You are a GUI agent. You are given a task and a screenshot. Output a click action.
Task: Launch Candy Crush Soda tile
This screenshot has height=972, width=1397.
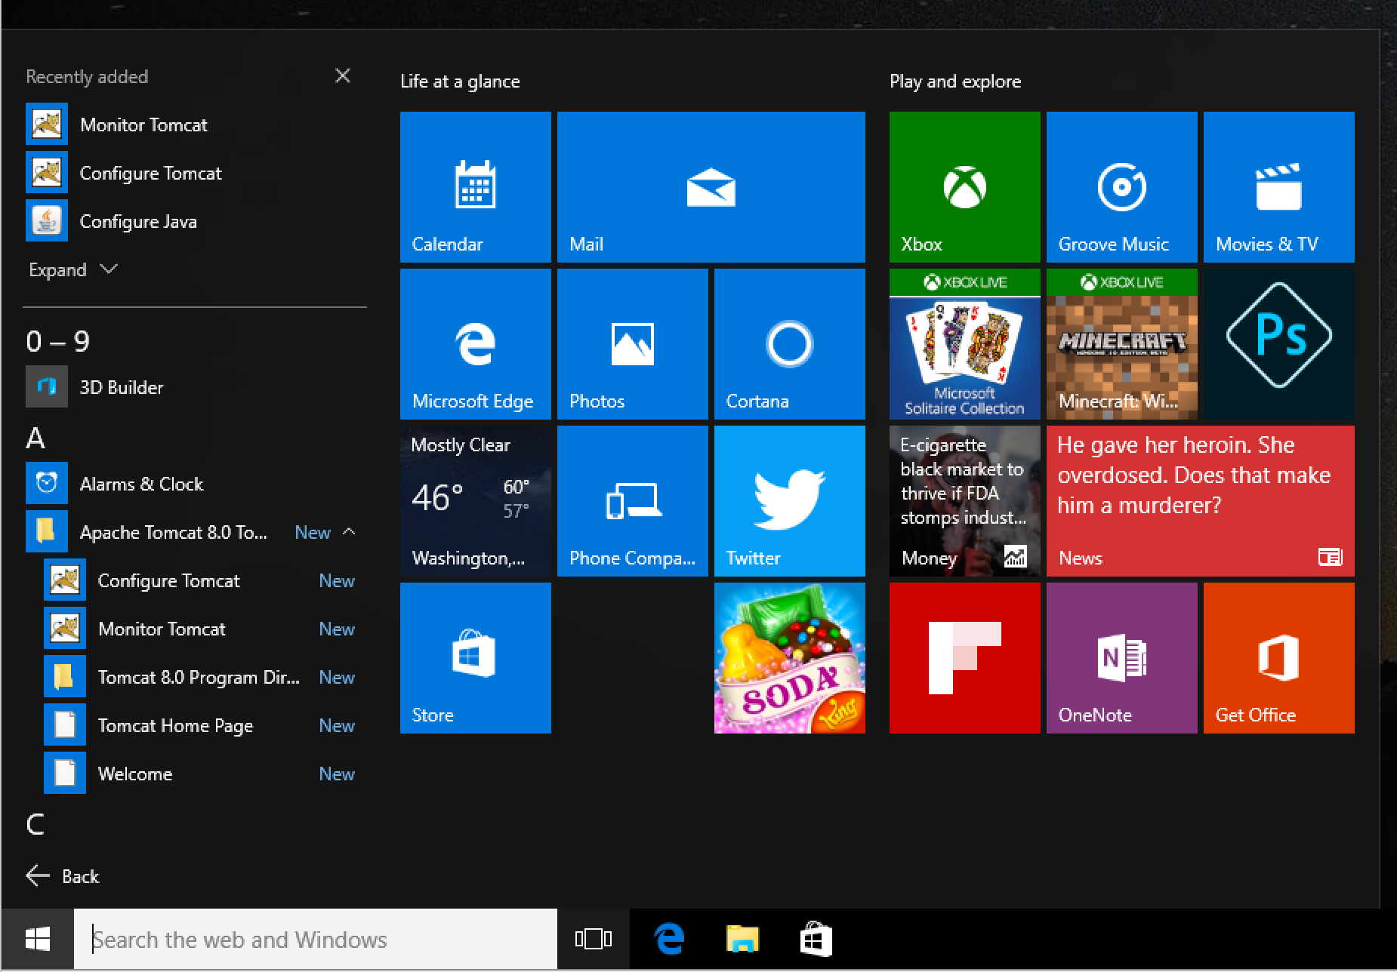pyautogui.click(x=790, y=658)
